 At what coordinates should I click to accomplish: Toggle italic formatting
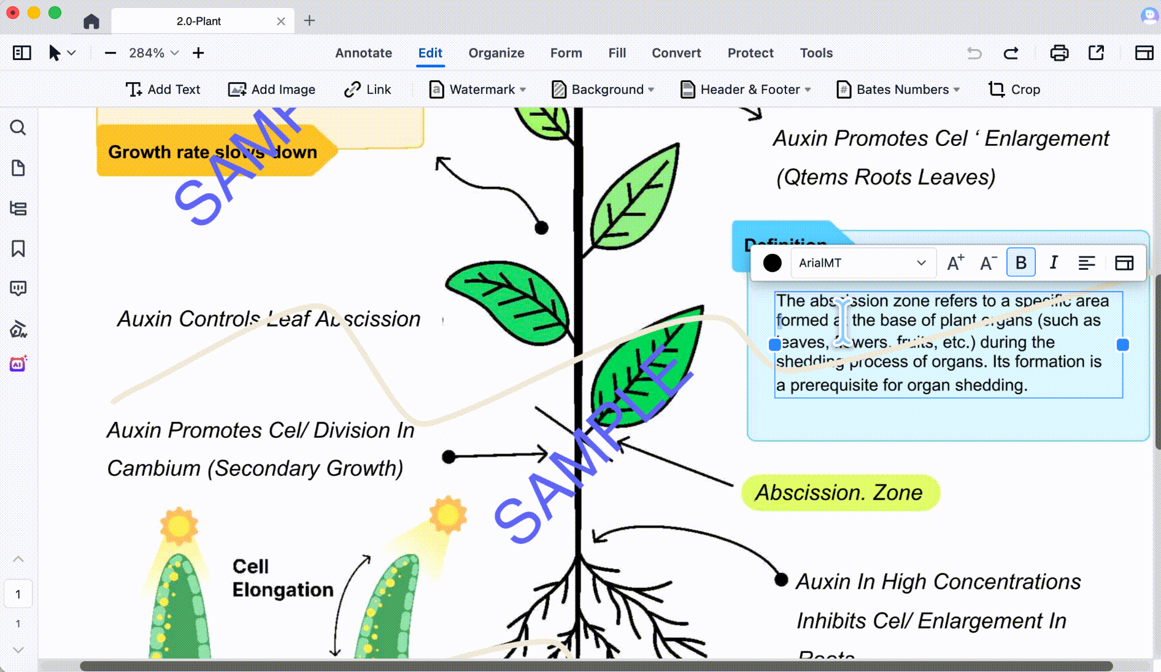click(x=1054, y=263)
